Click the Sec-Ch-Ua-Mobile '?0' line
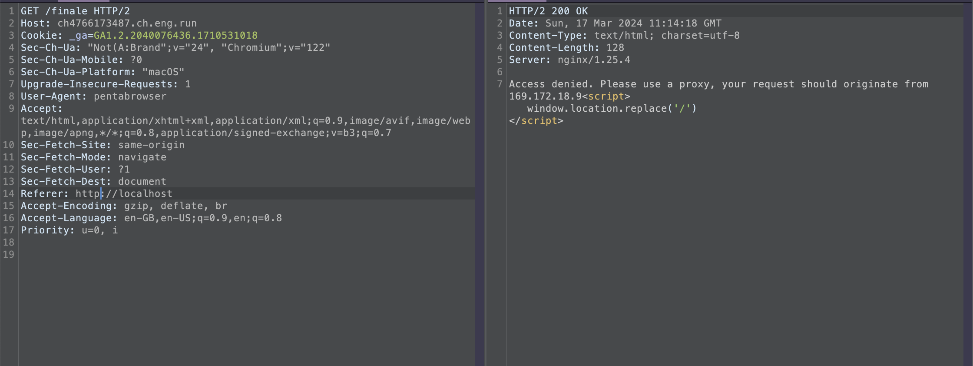973x366 pixels. [x=81, y=60]
